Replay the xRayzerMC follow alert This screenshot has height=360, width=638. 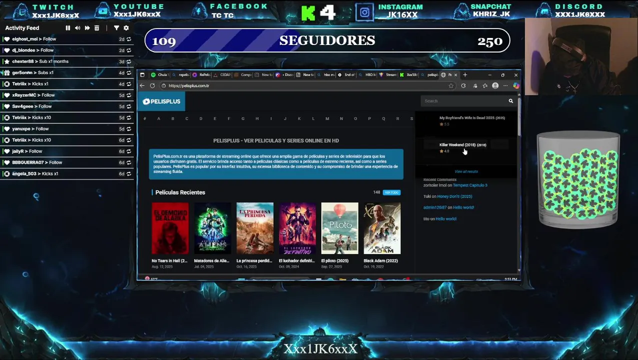point(129,95)
